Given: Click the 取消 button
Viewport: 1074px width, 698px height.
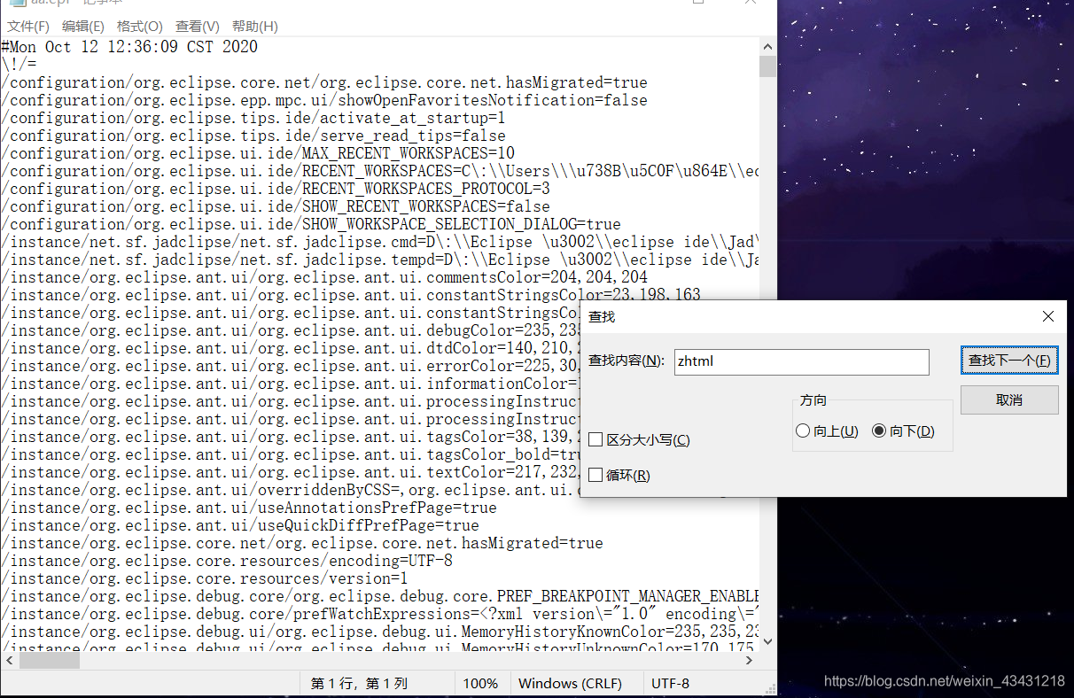Looking at the screenshot, I should [1009, 399].
